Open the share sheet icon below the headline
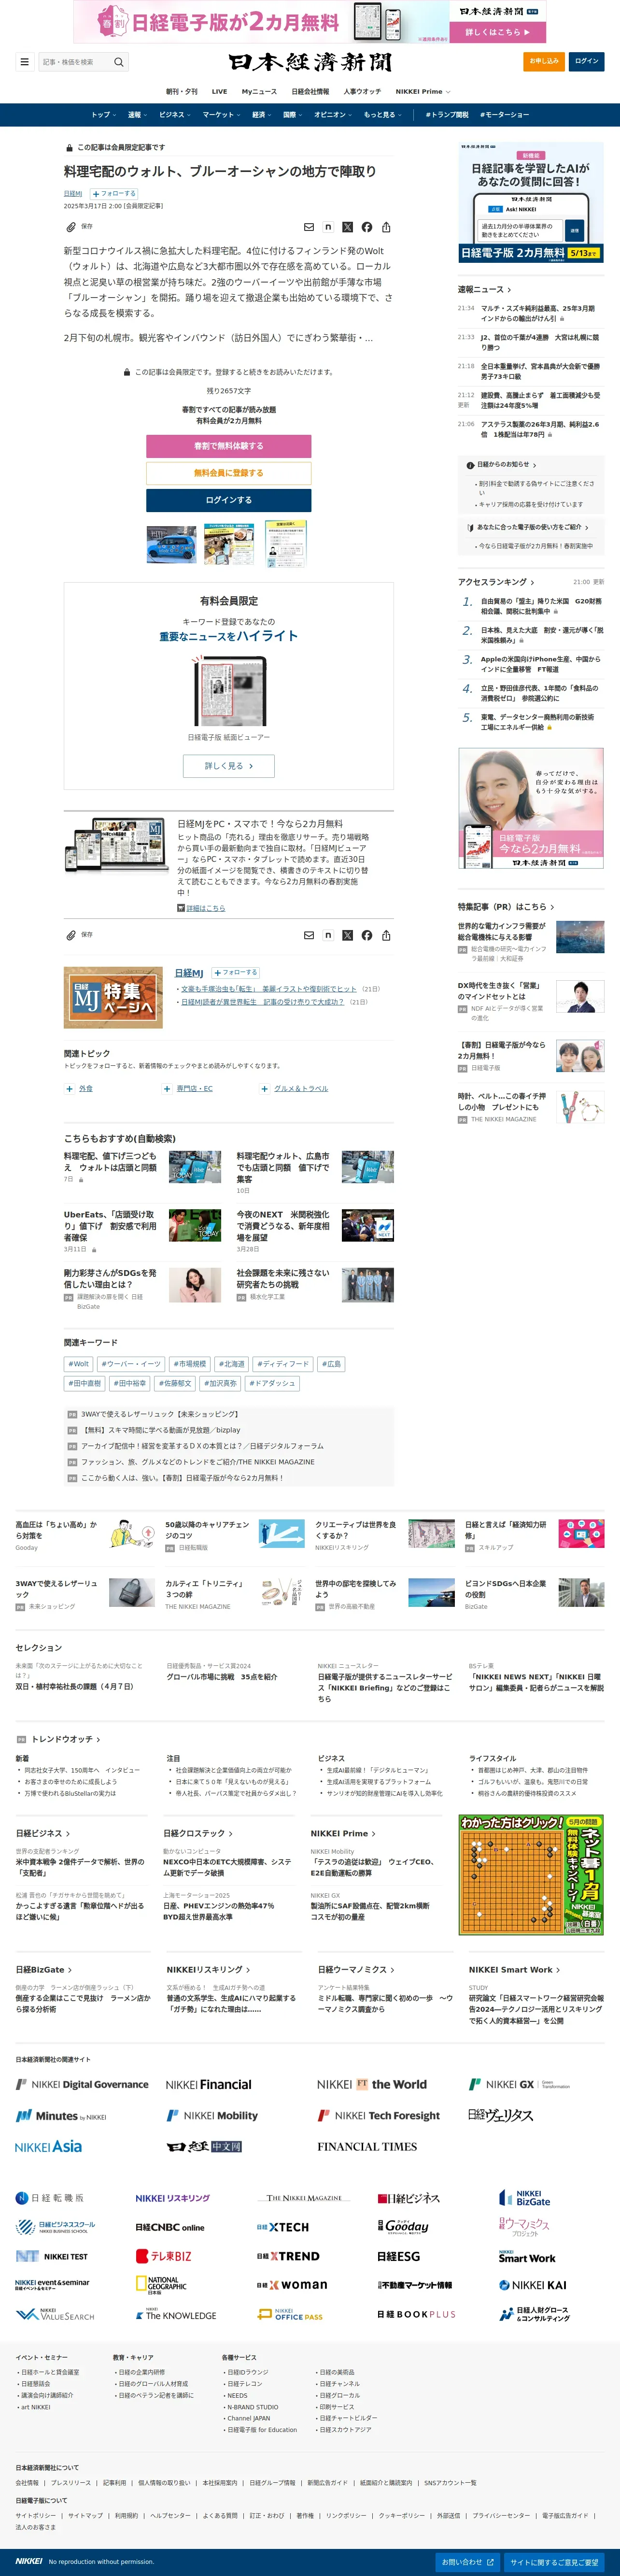 point(386,227)
